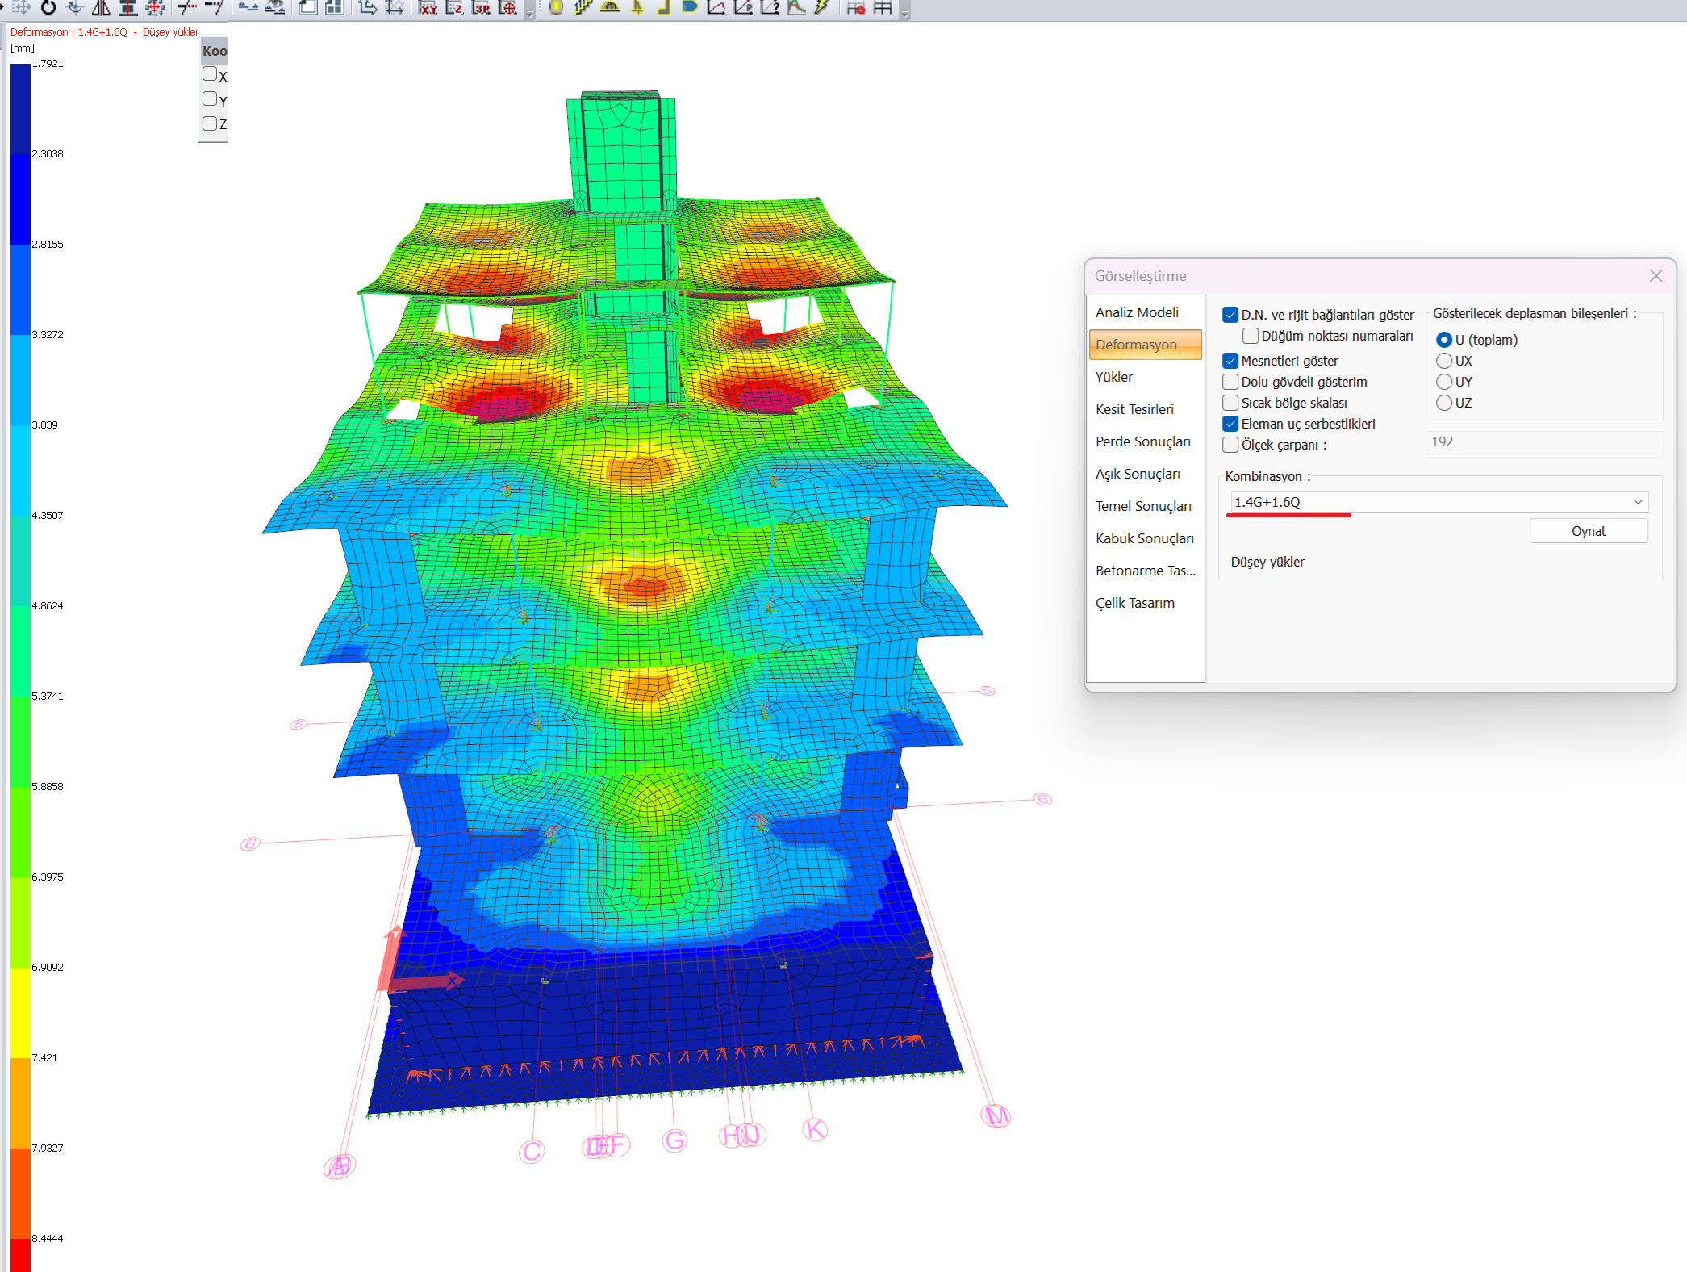Enable Ölçek çarpanı checkbox
The height and width of the screenshot is (1272, 1687).
(1230, 445)
